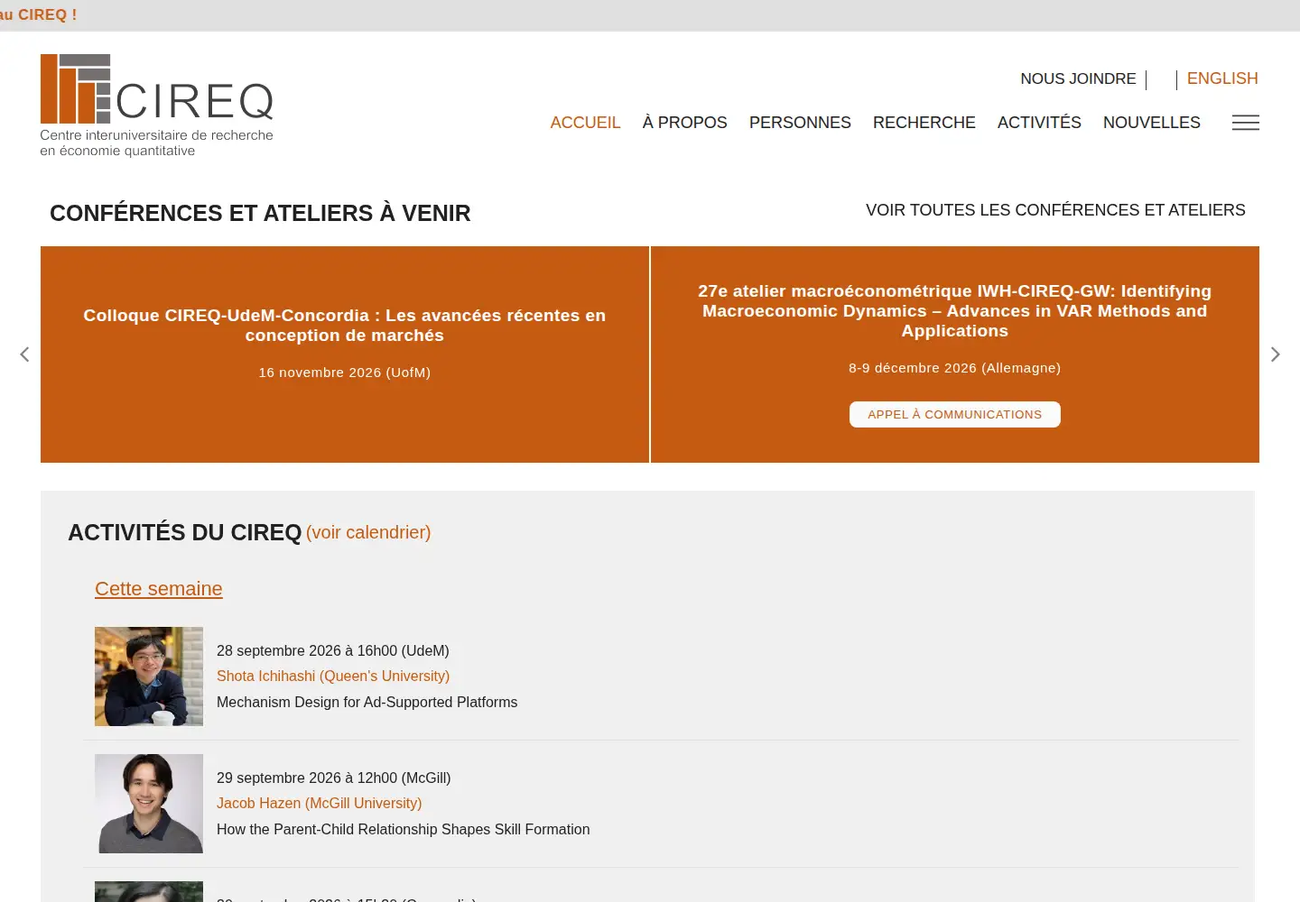Click Shota Ichihashi's photo thumbnail

149,676
